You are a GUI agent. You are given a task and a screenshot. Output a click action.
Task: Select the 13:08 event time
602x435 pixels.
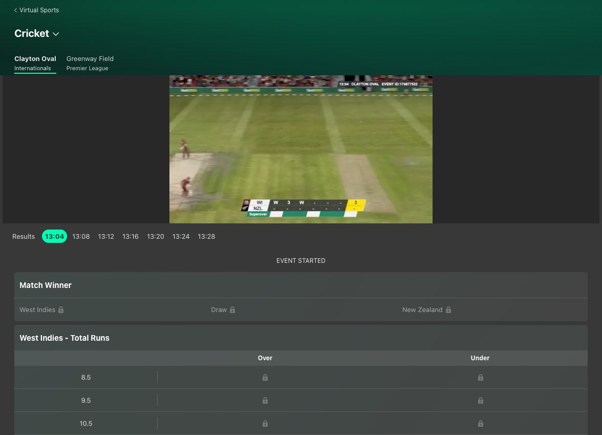pos(80,236)
